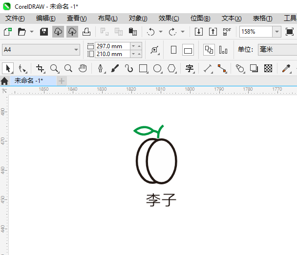Select the Pick arrow tool
The width and height of the screenshot is (297, 255).
pyautogui.click(x=8, y=68)
